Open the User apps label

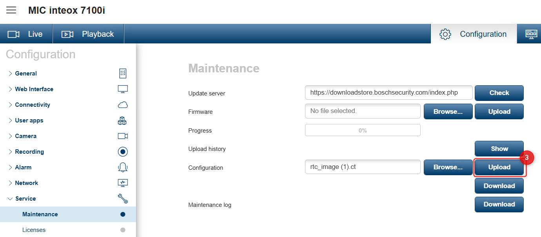[29, 120]
